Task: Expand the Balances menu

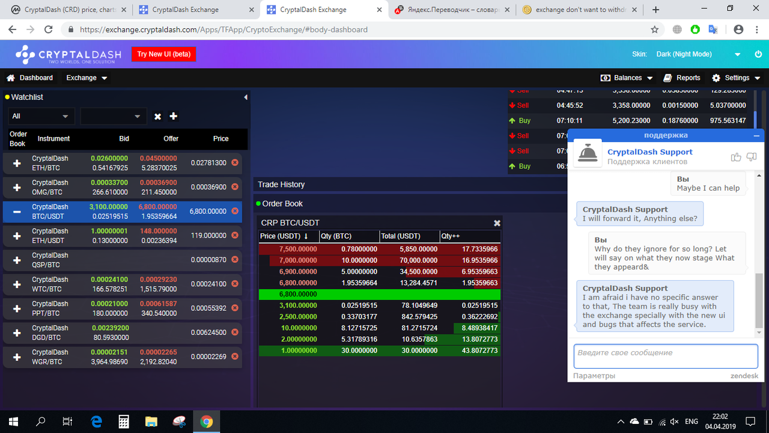Action: (x=627, y=78)
